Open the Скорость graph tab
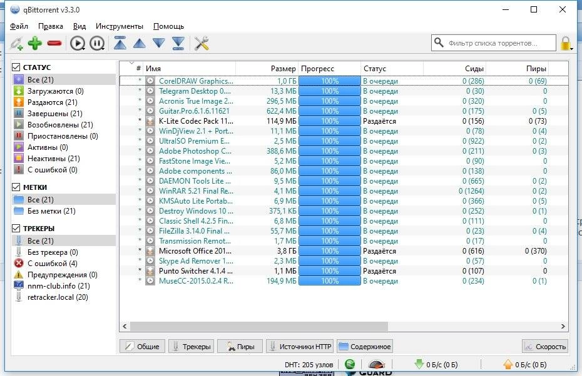Screen dimensions: 582x376 (545, 347)
